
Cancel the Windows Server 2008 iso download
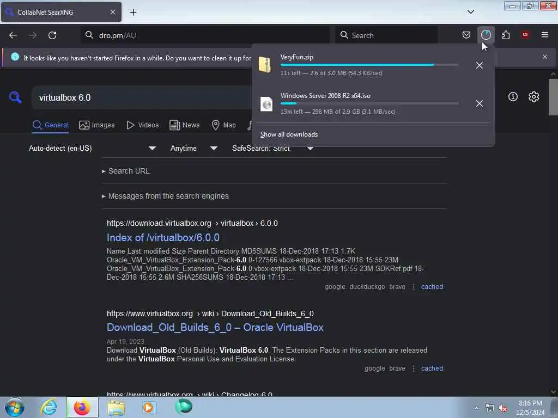(480, 103)
